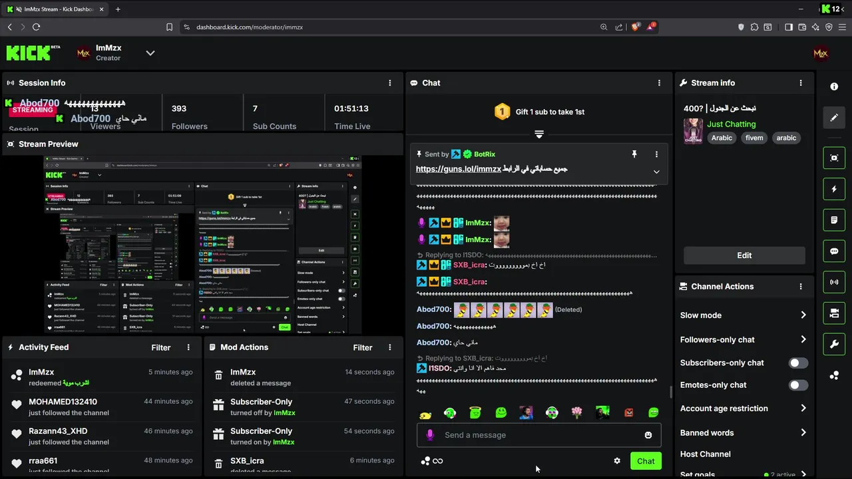The width and height of the screenshot is (852, 479).
Task: Insert the pink flower bouquet emote
Action: click(x=577, y=413)
